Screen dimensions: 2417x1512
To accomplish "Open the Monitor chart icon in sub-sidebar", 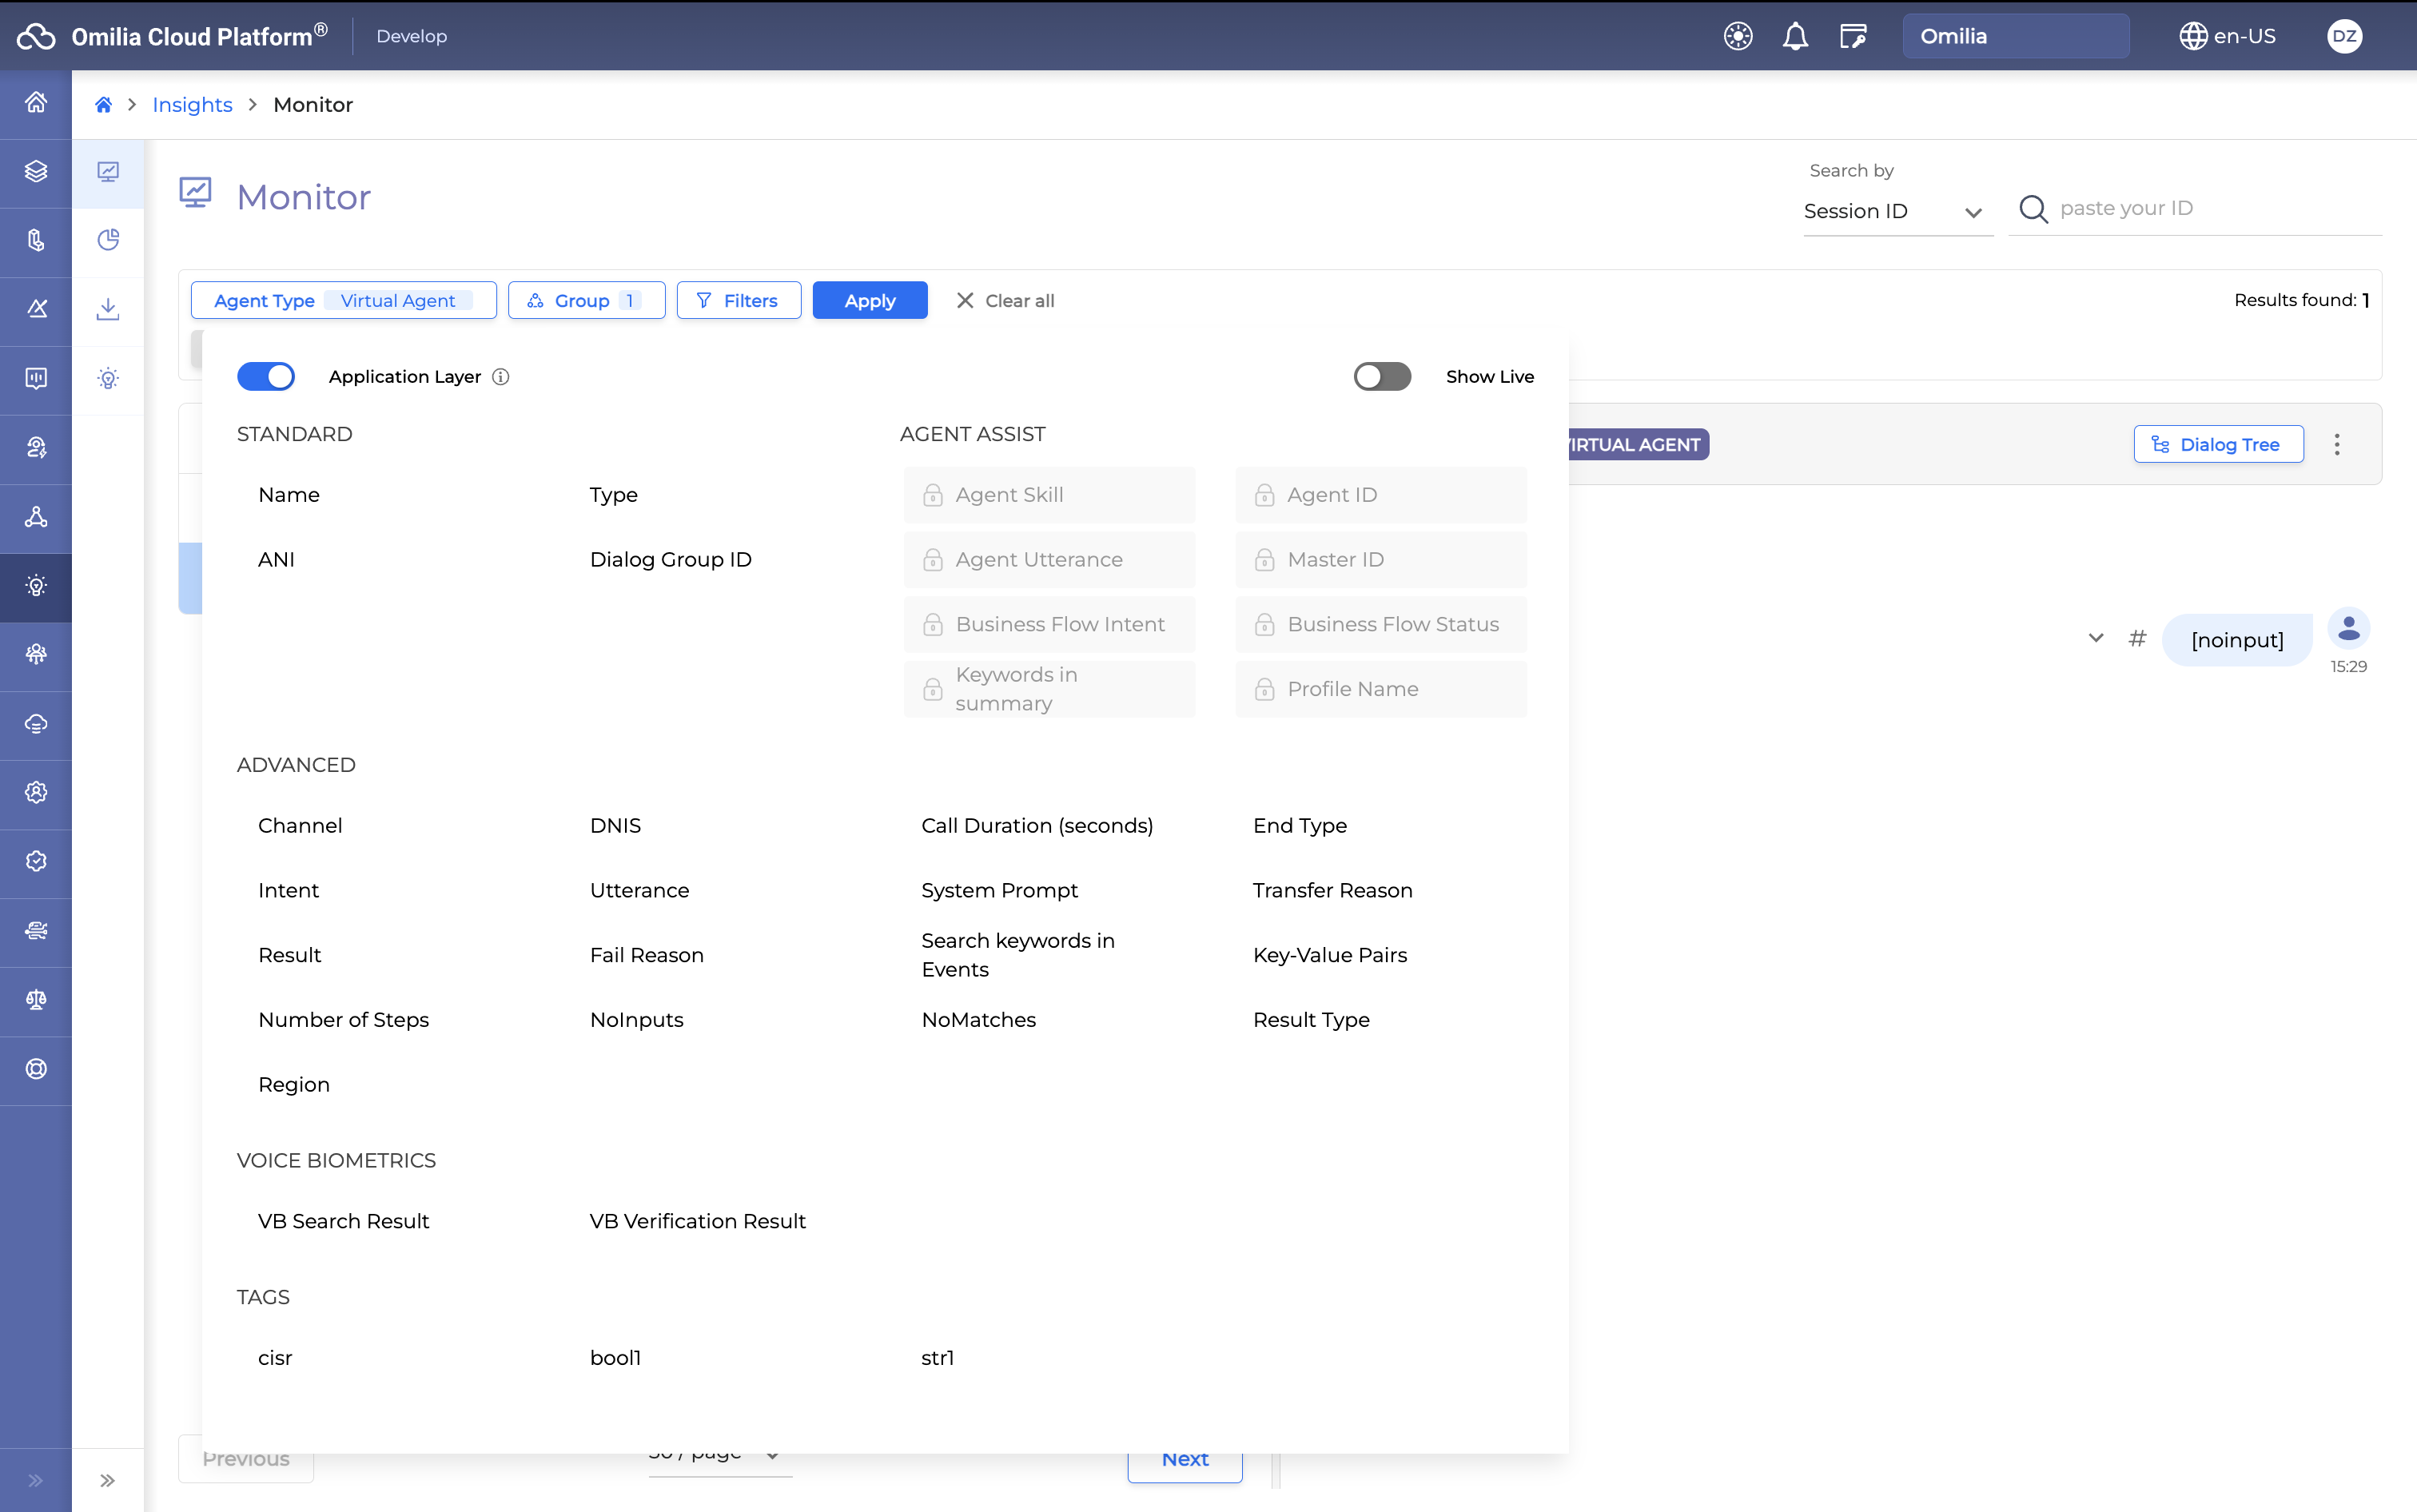I will pyautogui.click(x=108, y=172).
